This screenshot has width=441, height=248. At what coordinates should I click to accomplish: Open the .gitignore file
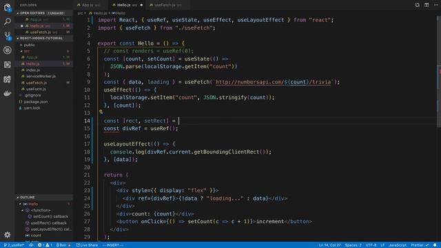point(43,95)
